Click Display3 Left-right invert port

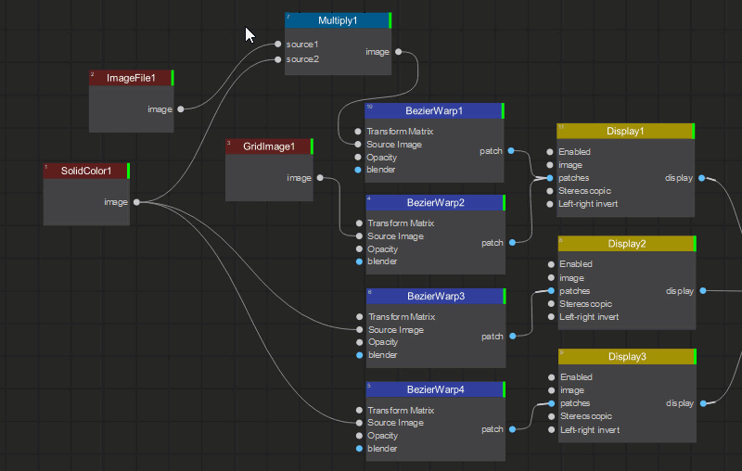[551, 430]
